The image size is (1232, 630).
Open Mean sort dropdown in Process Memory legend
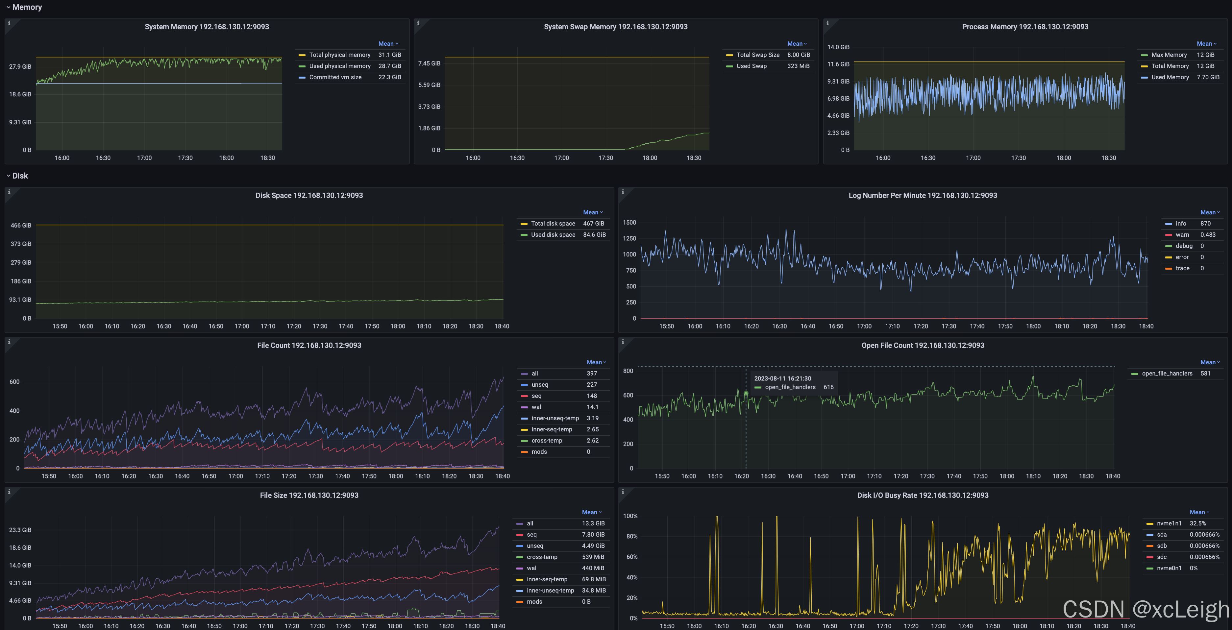tap(1206, 43)
